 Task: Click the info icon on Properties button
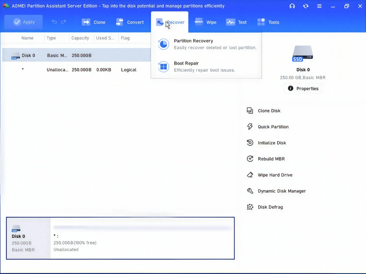(x=291, y=88)
